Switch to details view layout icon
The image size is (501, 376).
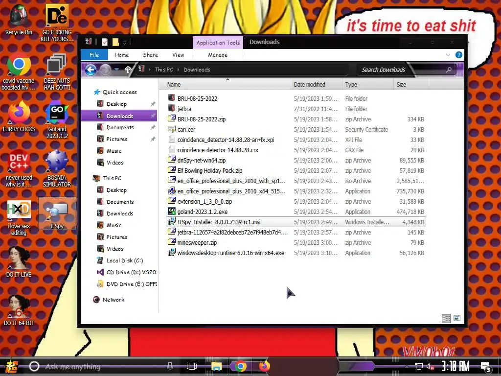pyautogui.click(x=446, y=318)
